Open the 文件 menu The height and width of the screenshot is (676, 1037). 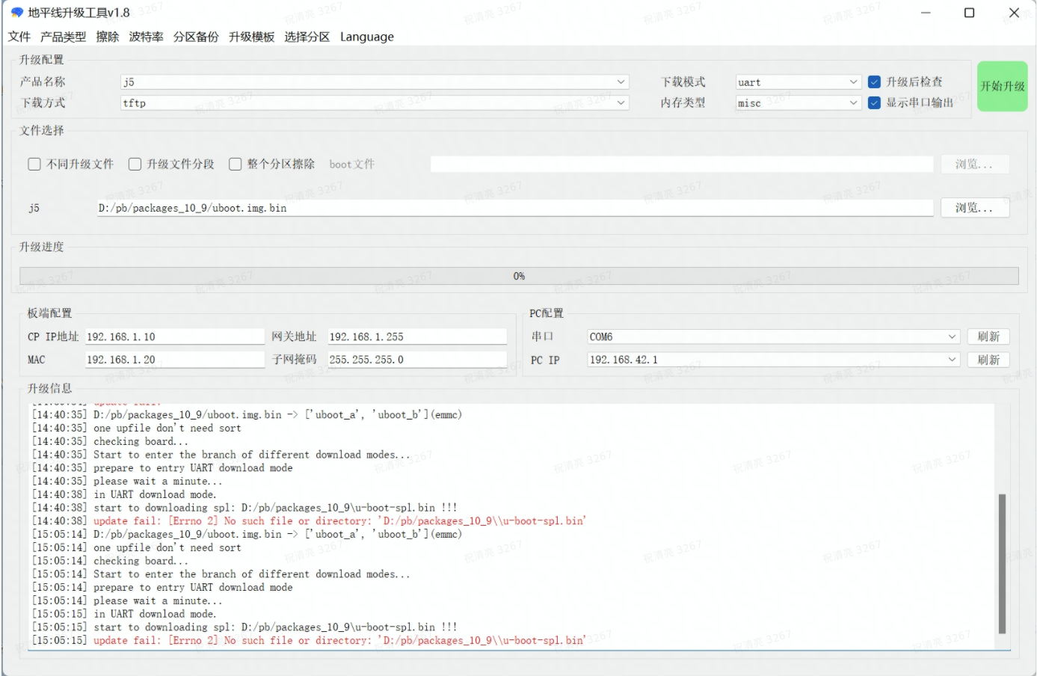pyautogui.click(x=19, y=37)
